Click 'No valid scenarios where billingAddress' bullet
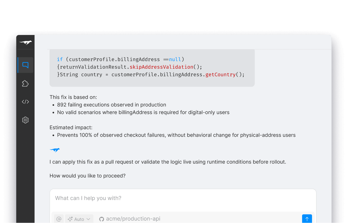 [x=143, y=113]
